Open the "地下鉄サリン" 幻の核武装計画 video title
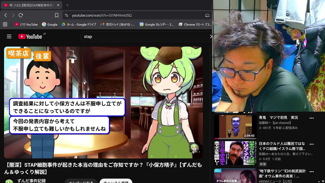 (282, 174)
